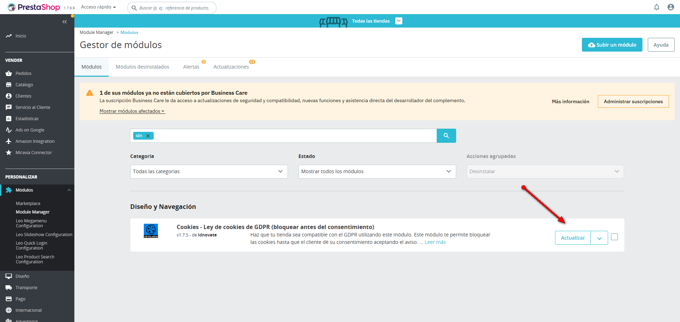Open the Alertas tab
Image resolution: width=680 pixels, height=322 pixels.
[x=191, y=67]
